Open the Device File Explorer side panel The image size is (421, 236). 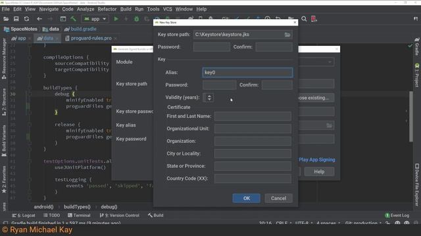416,185
